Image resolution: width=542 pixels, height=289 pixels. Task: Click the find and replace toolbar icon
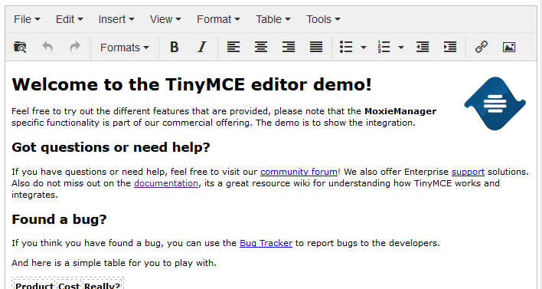pos(20,47)
